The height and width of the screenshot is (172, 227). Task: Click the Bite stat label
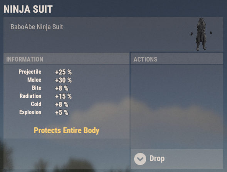(x=37, y=88)
